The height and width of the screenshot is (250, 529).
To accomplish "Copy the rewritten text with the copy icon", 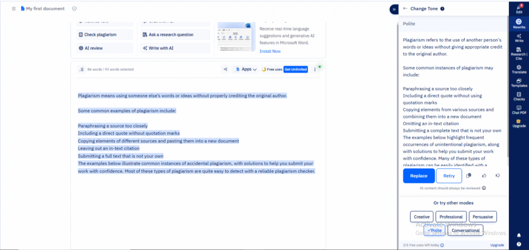I will (x=469, y=176).
